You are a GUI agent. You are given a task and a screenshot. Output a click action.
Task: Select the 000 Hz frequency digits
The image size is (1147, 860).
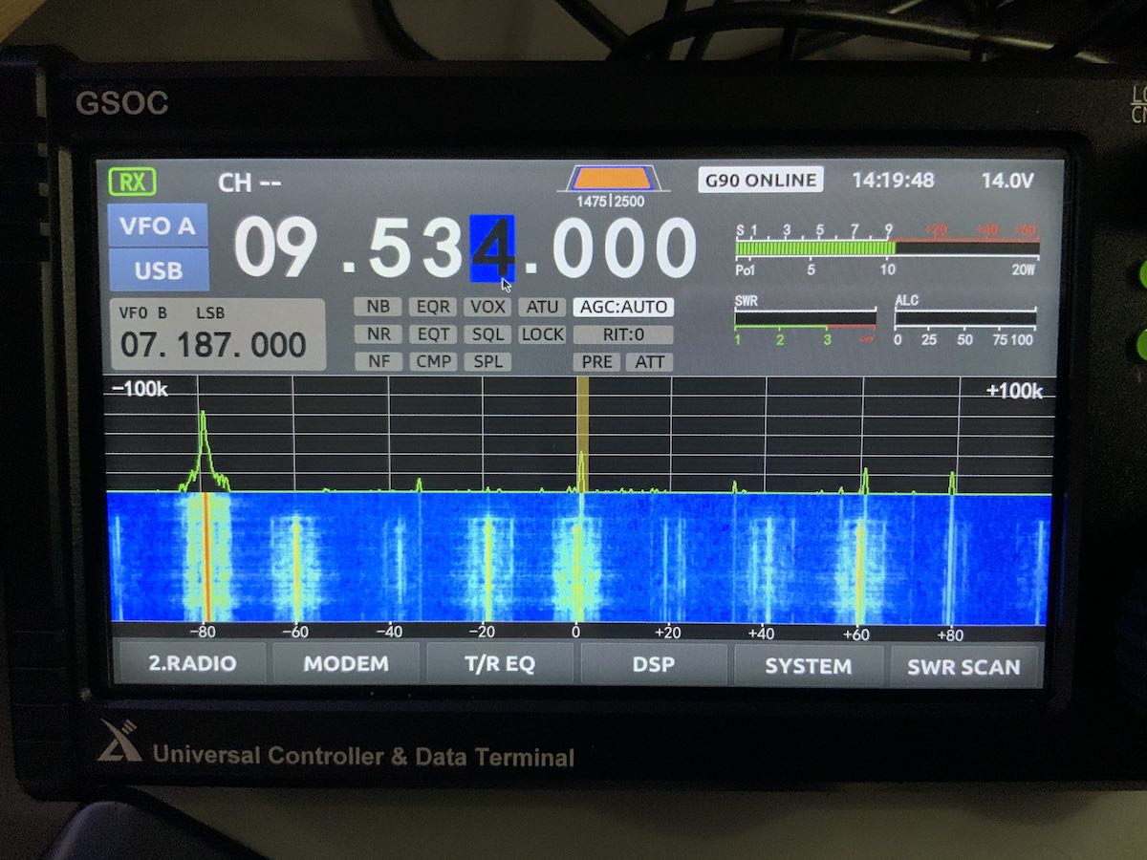pyautogui.click(x=623, y=247)
